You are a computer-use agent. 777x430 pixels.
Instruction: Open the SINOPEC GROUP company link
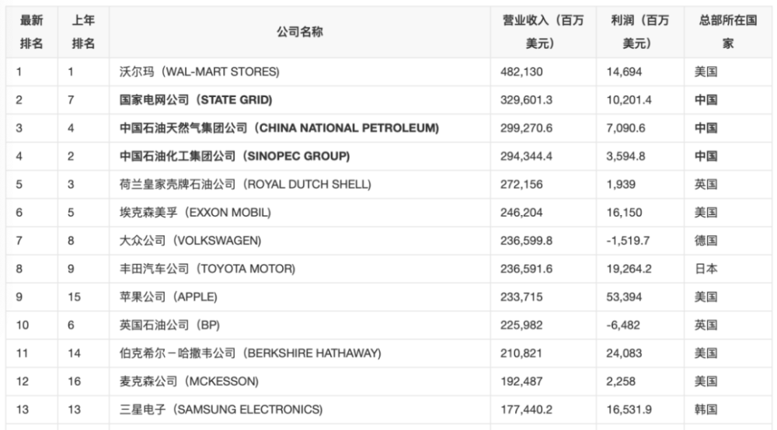(235, 156)
